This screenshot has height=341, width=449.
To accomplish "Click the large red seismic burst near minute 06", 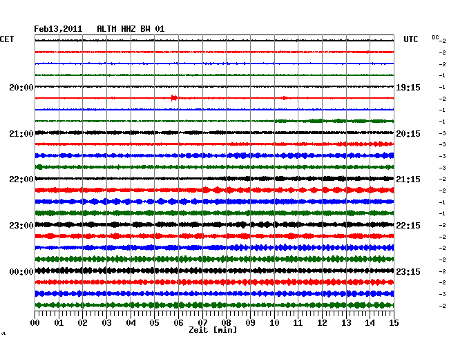I will (174, 98).
